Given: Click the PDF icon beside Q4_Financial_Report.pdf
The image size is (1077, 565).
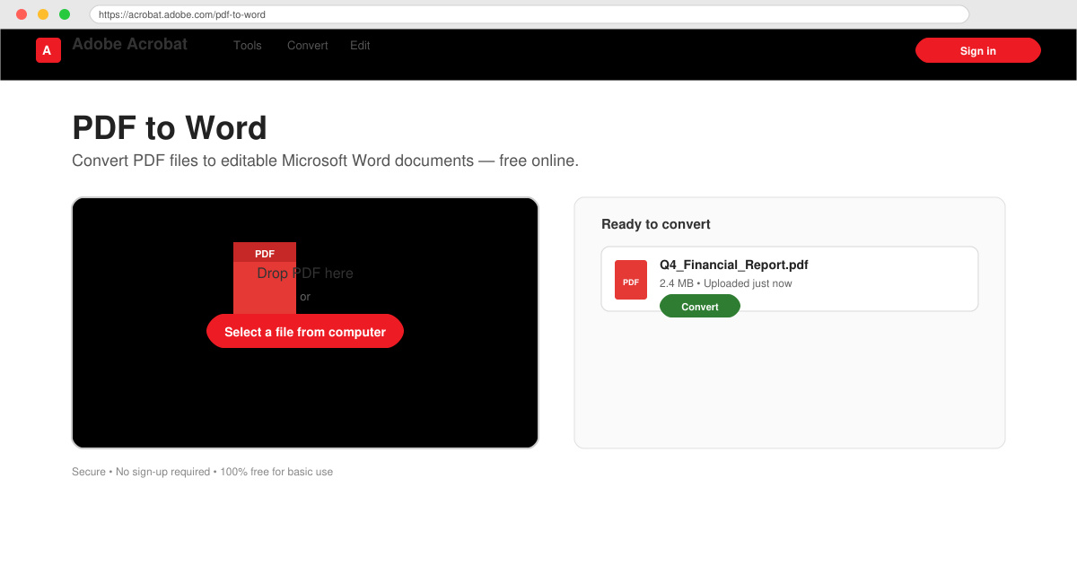Looking at the screenshot, I should tap(631, 280).
